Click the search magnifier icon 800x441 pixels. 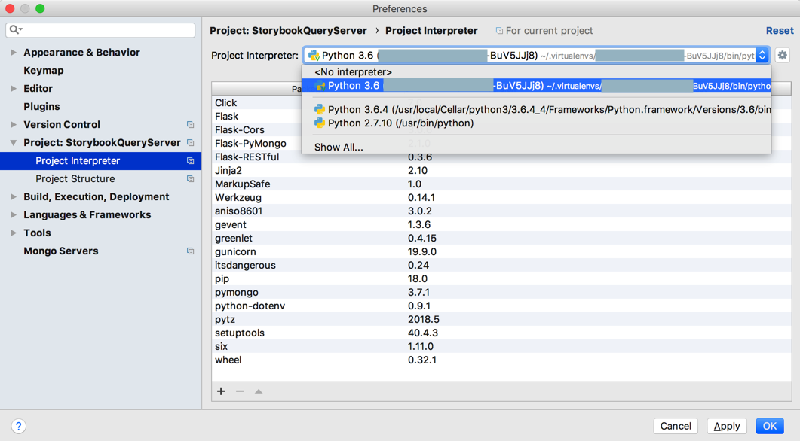tap(15, 30)
